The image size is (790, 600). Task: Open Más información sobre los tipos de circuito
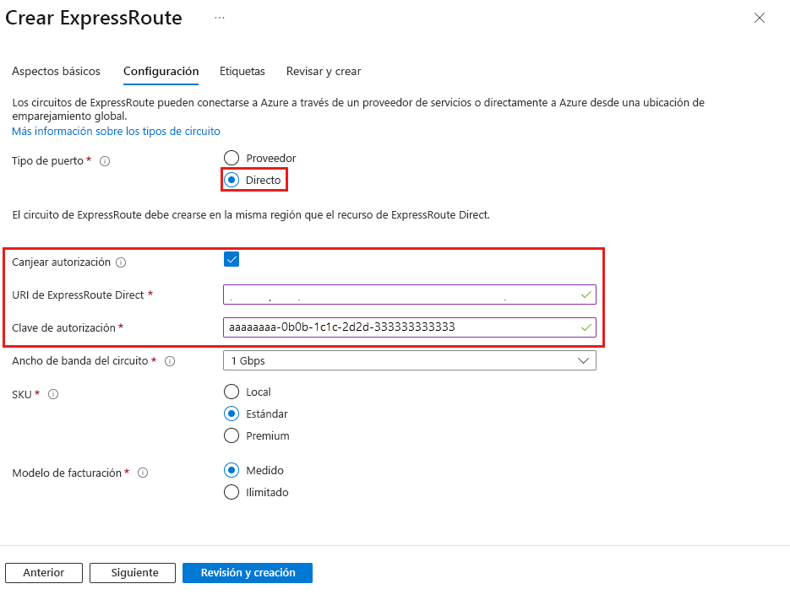(116, 132)
